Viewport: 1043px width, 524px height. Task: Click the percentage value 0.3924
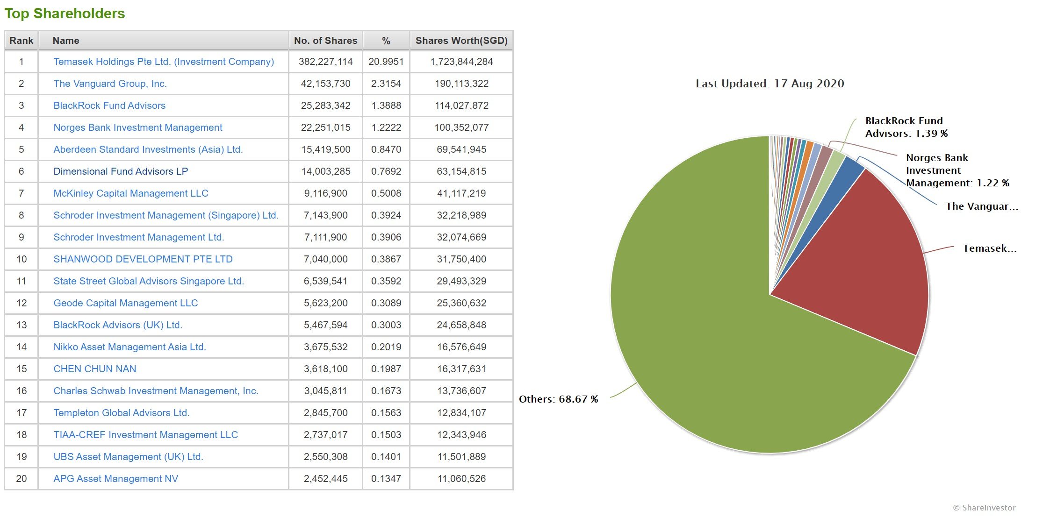pyautogui.click(x=386, y=215)
